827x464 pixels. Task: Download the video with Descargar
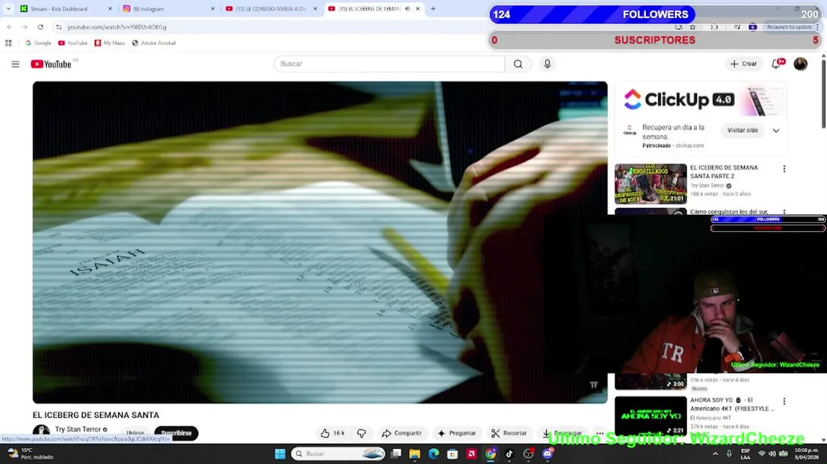pyautogui.click(x=562, y=433)
